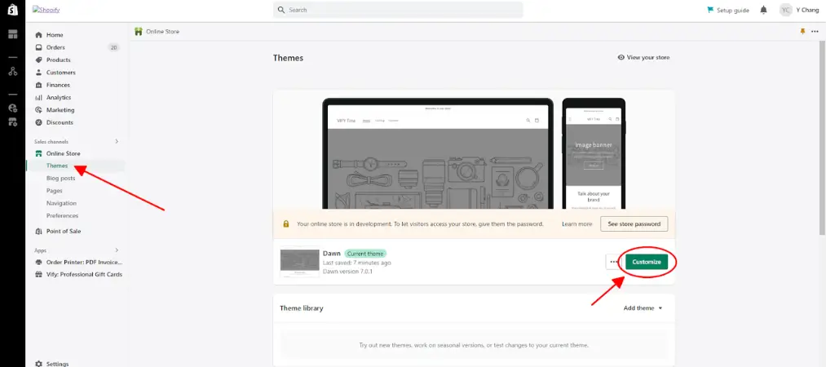
Task: Click the person-gear icon in black sidebar
Action: tap(13, 108)
